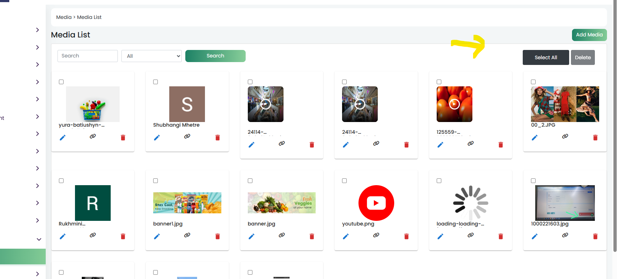Delete the loading-loading media item
Screen dimensions: 617x279
pyautogui.click(x=501, y=237)
